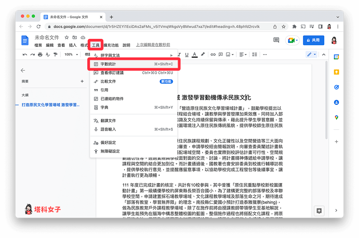Select the text color tool
This screenshot has width=359, height=238.
[x=195, y=55]
